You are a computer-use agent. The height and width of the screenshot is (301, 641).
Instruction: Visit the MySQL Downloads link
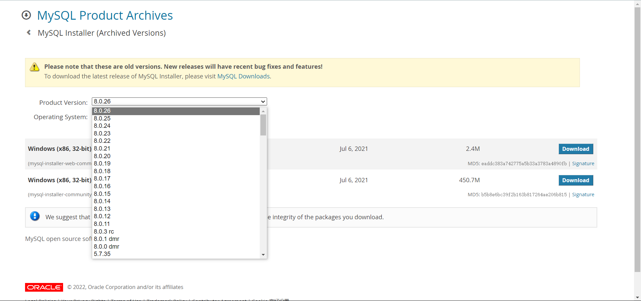click(243, 76)
